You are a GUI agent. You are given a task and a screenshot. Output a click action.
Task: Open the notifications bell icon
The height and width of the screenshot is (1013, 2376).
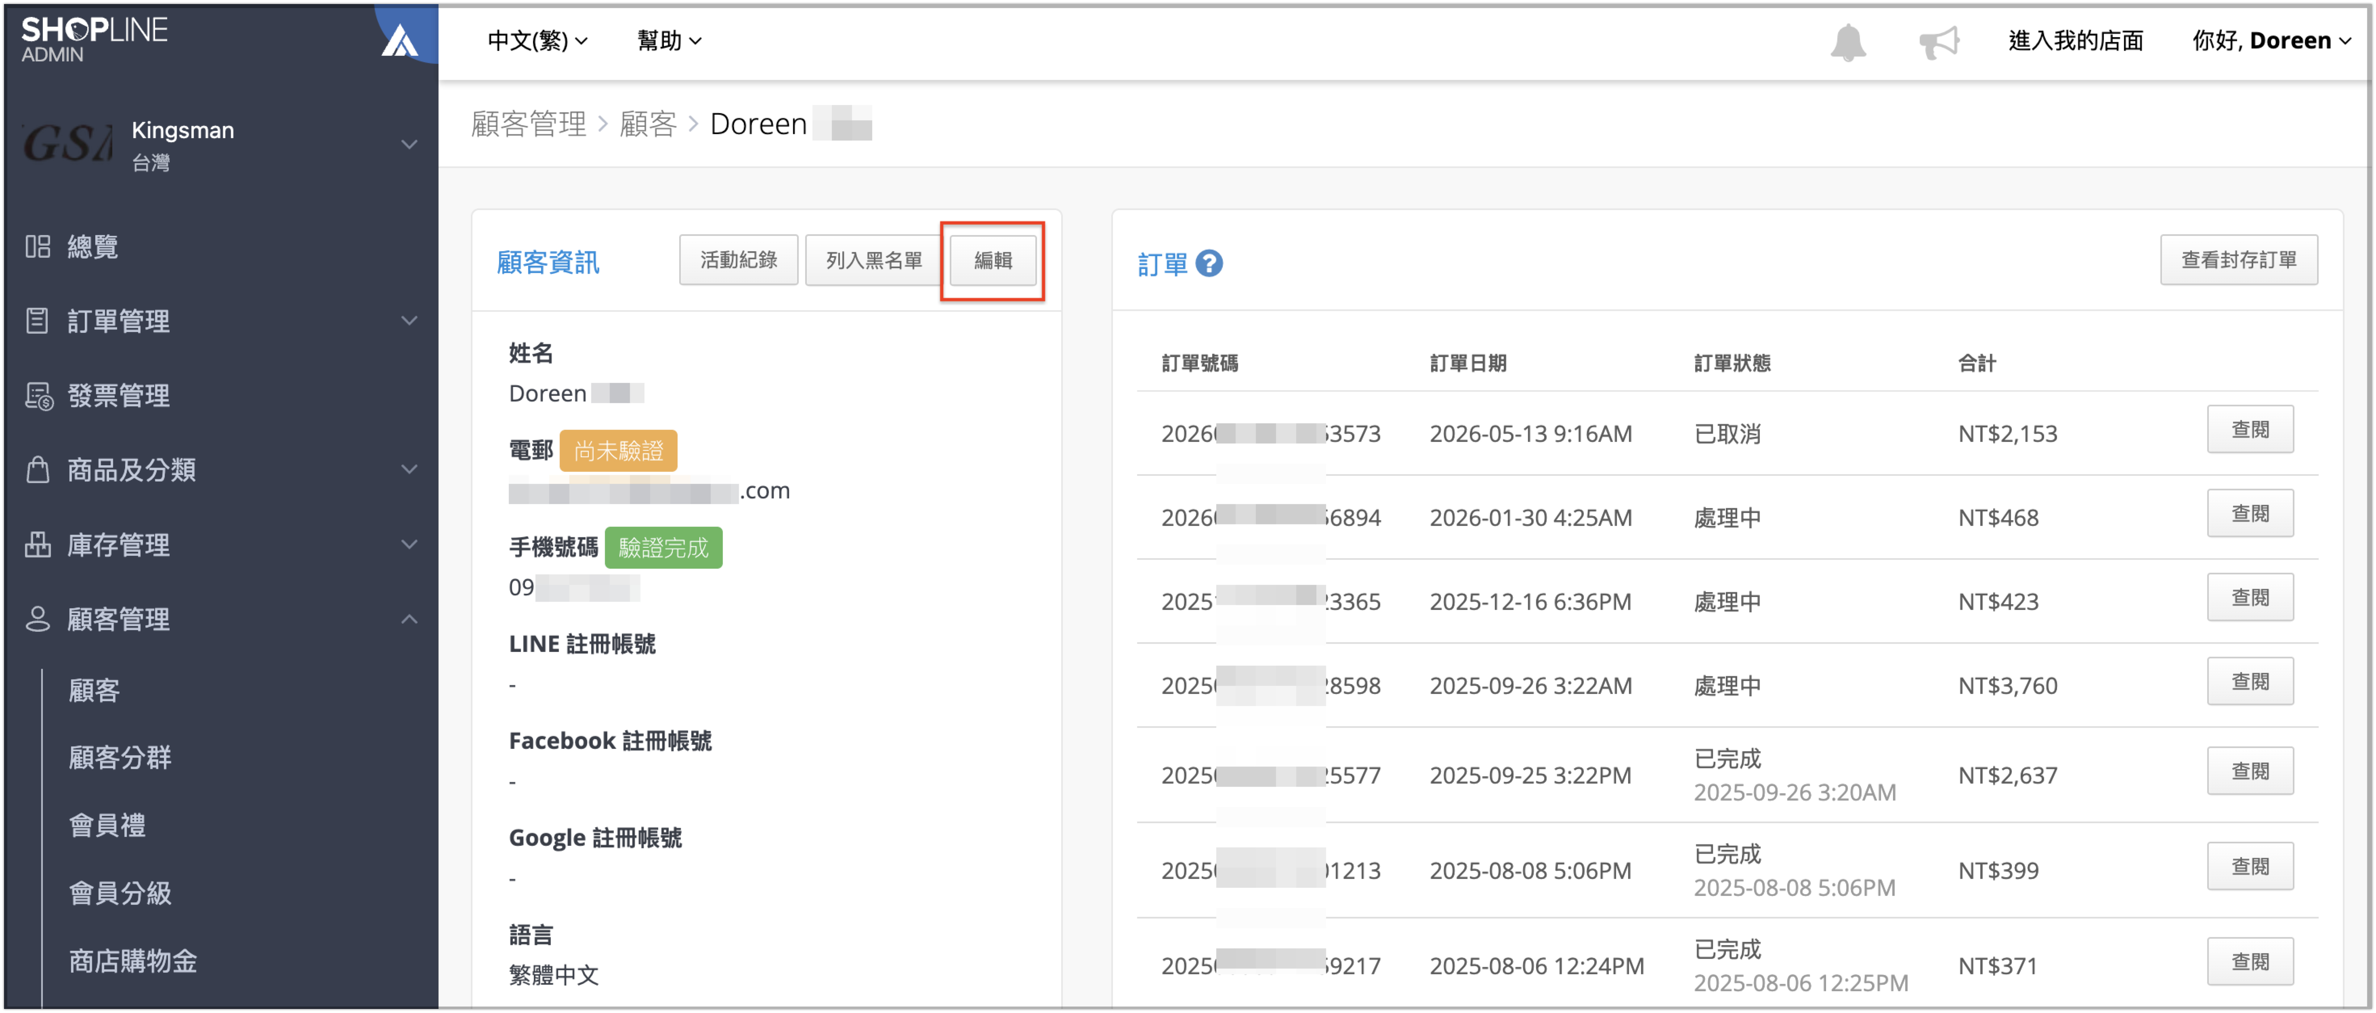(x=1847, y=42)
